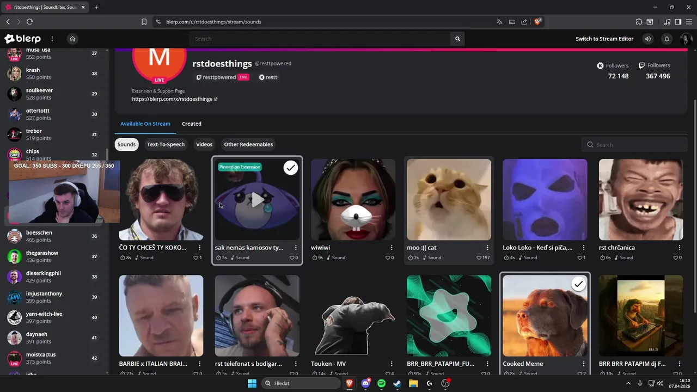Open the rst chrčanica thumbnail
This screenshot has width=697, height=392.
tap(641, 200)
